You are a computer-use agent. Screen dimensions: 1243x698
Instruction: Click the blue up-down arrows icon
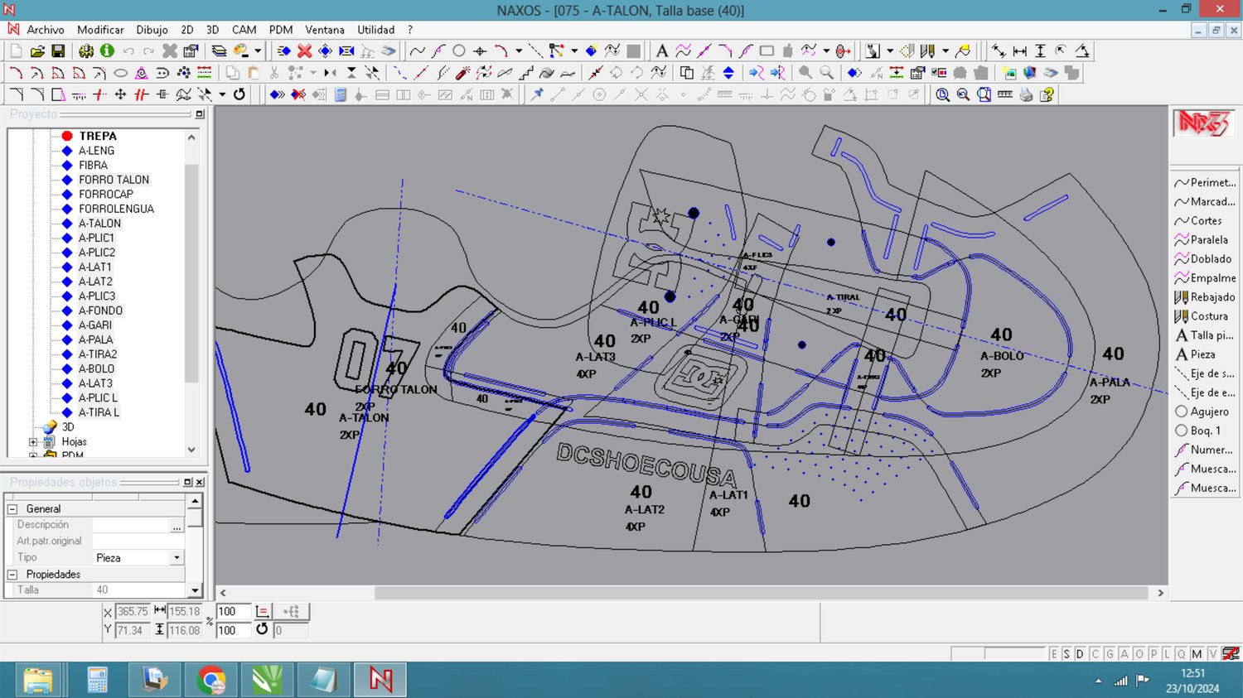tap(728, 73)
